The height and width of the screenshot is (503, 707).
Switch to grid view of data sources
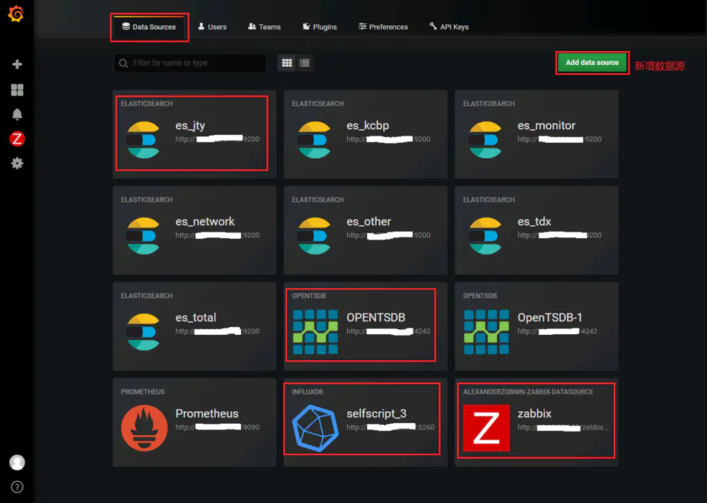(287, 63)
